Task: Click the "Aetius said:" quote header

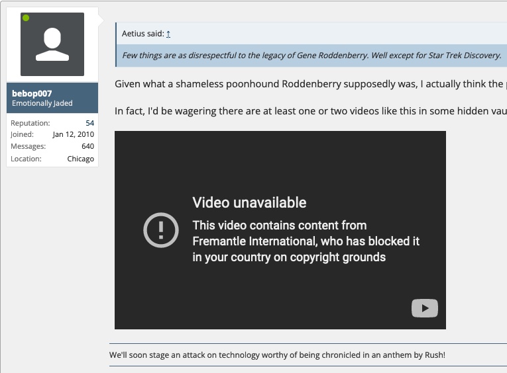Action: tap(142, 34)
